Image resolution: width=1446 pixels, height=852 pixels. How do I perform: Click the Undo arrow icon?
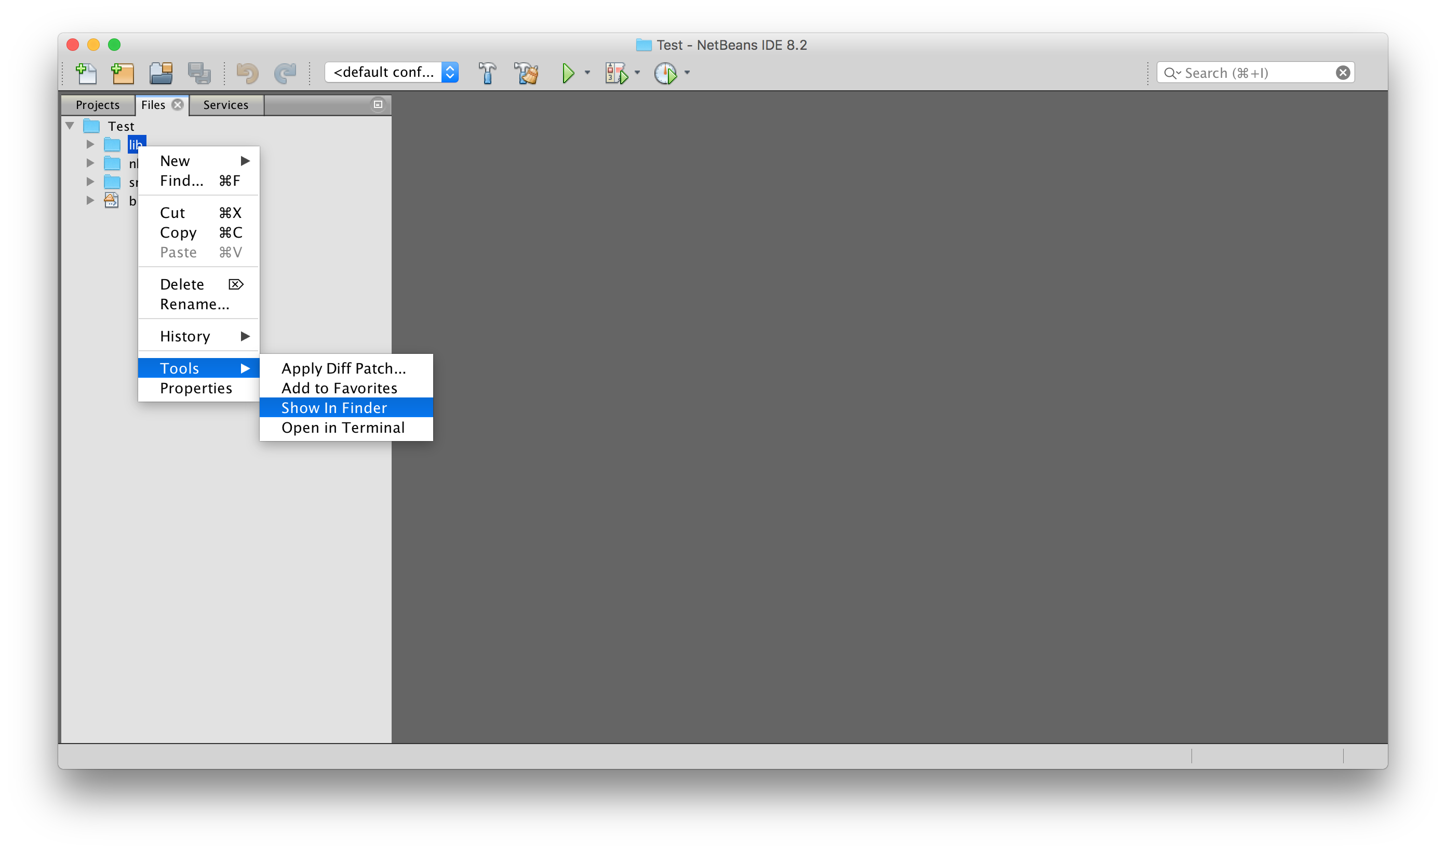[248, 73]
